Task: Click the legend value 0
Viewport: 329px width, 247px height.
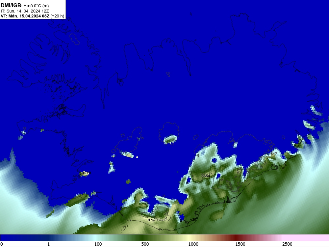Action: 2,244
